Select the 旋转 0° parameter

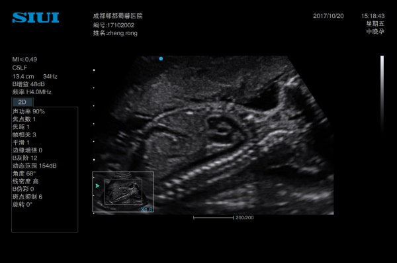[22, 205]
